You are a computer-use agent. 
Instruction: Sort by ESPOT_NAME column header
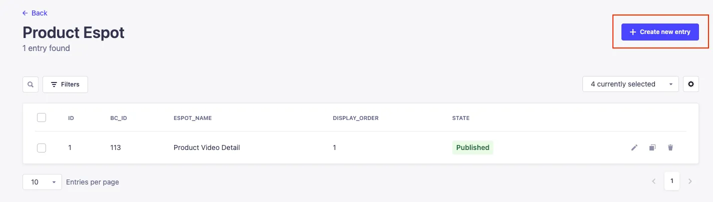pos(193,118)
